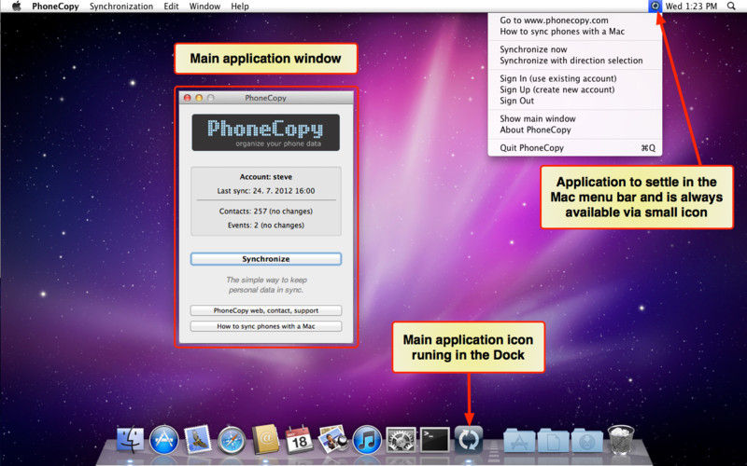Viewport: 747px width, 466px height.
Task: Select "Sign Out" in the status menu
Action: point(516,101)
